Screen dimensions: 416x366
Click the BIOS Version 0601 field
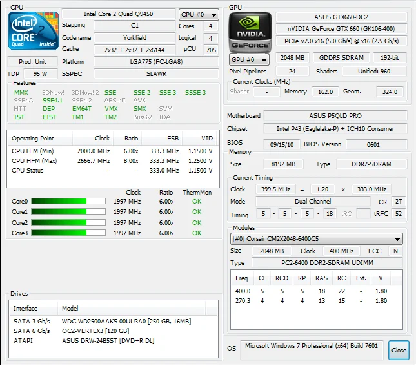(377, 145)
